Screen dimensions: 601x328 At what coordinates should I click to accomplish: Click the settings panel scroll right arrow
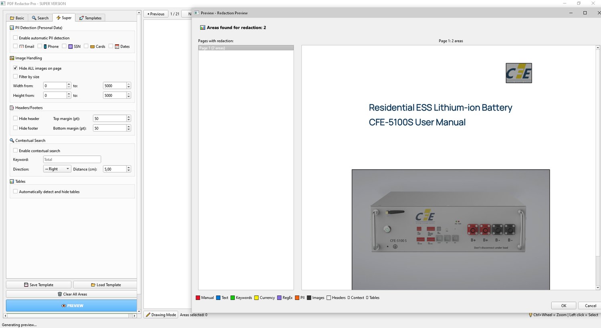click(x=135, y=316)
